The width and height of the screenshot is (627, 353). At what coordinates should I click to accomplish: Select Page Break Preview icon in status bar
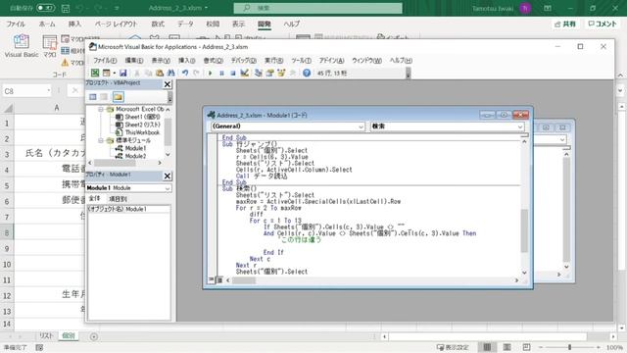[x=527, y=347]
